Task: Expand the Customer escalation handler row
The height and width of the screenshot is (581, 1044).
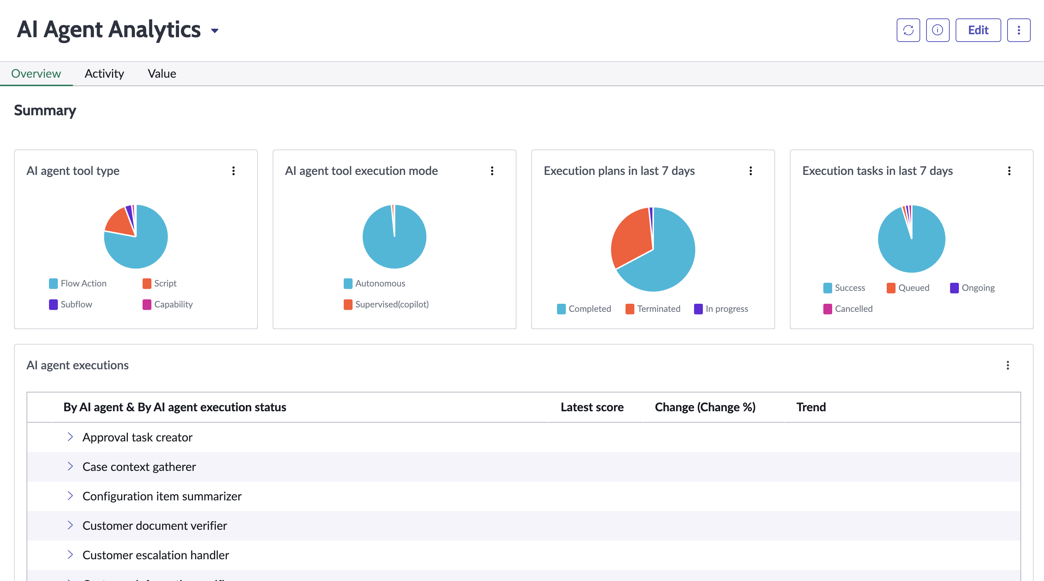Action: [70, 554]
